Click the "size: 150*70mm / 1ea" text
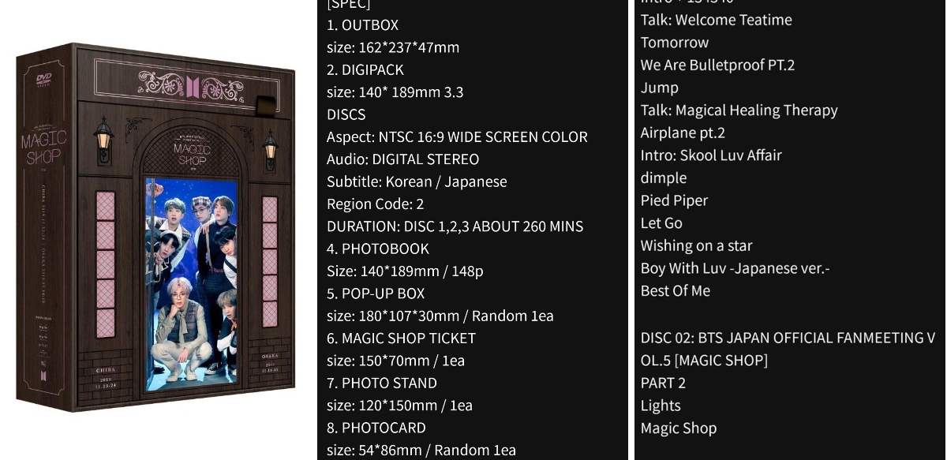The height and width of the screenshot is (460, 947). click(x=396, y=361)
